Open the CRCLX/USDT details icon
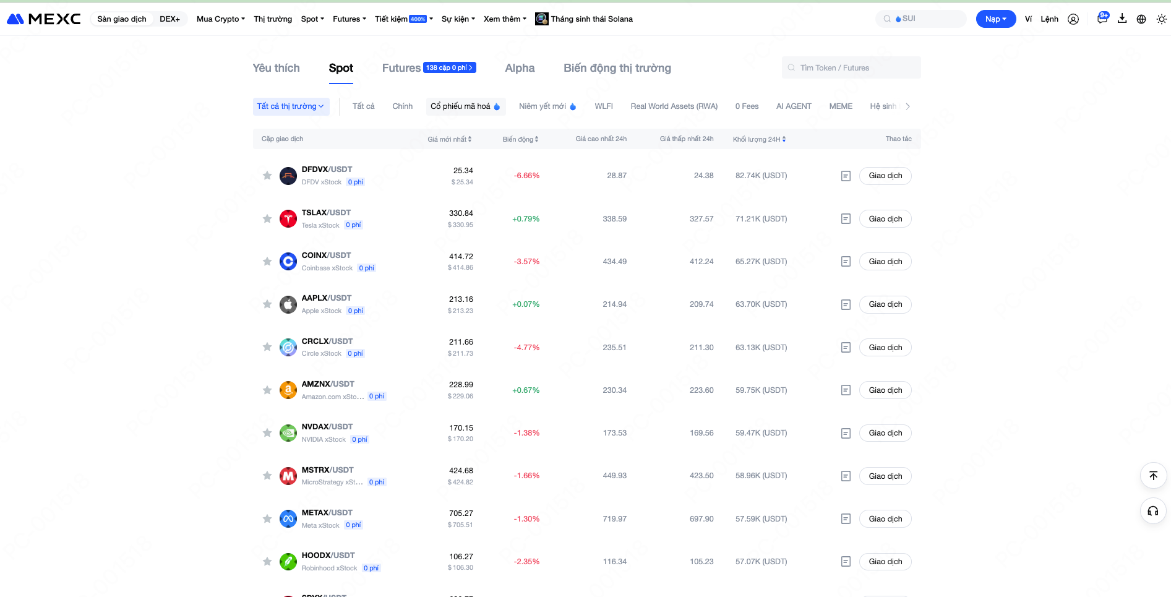Viewport: 1171px width, 597px height. [x=846, y=348]
